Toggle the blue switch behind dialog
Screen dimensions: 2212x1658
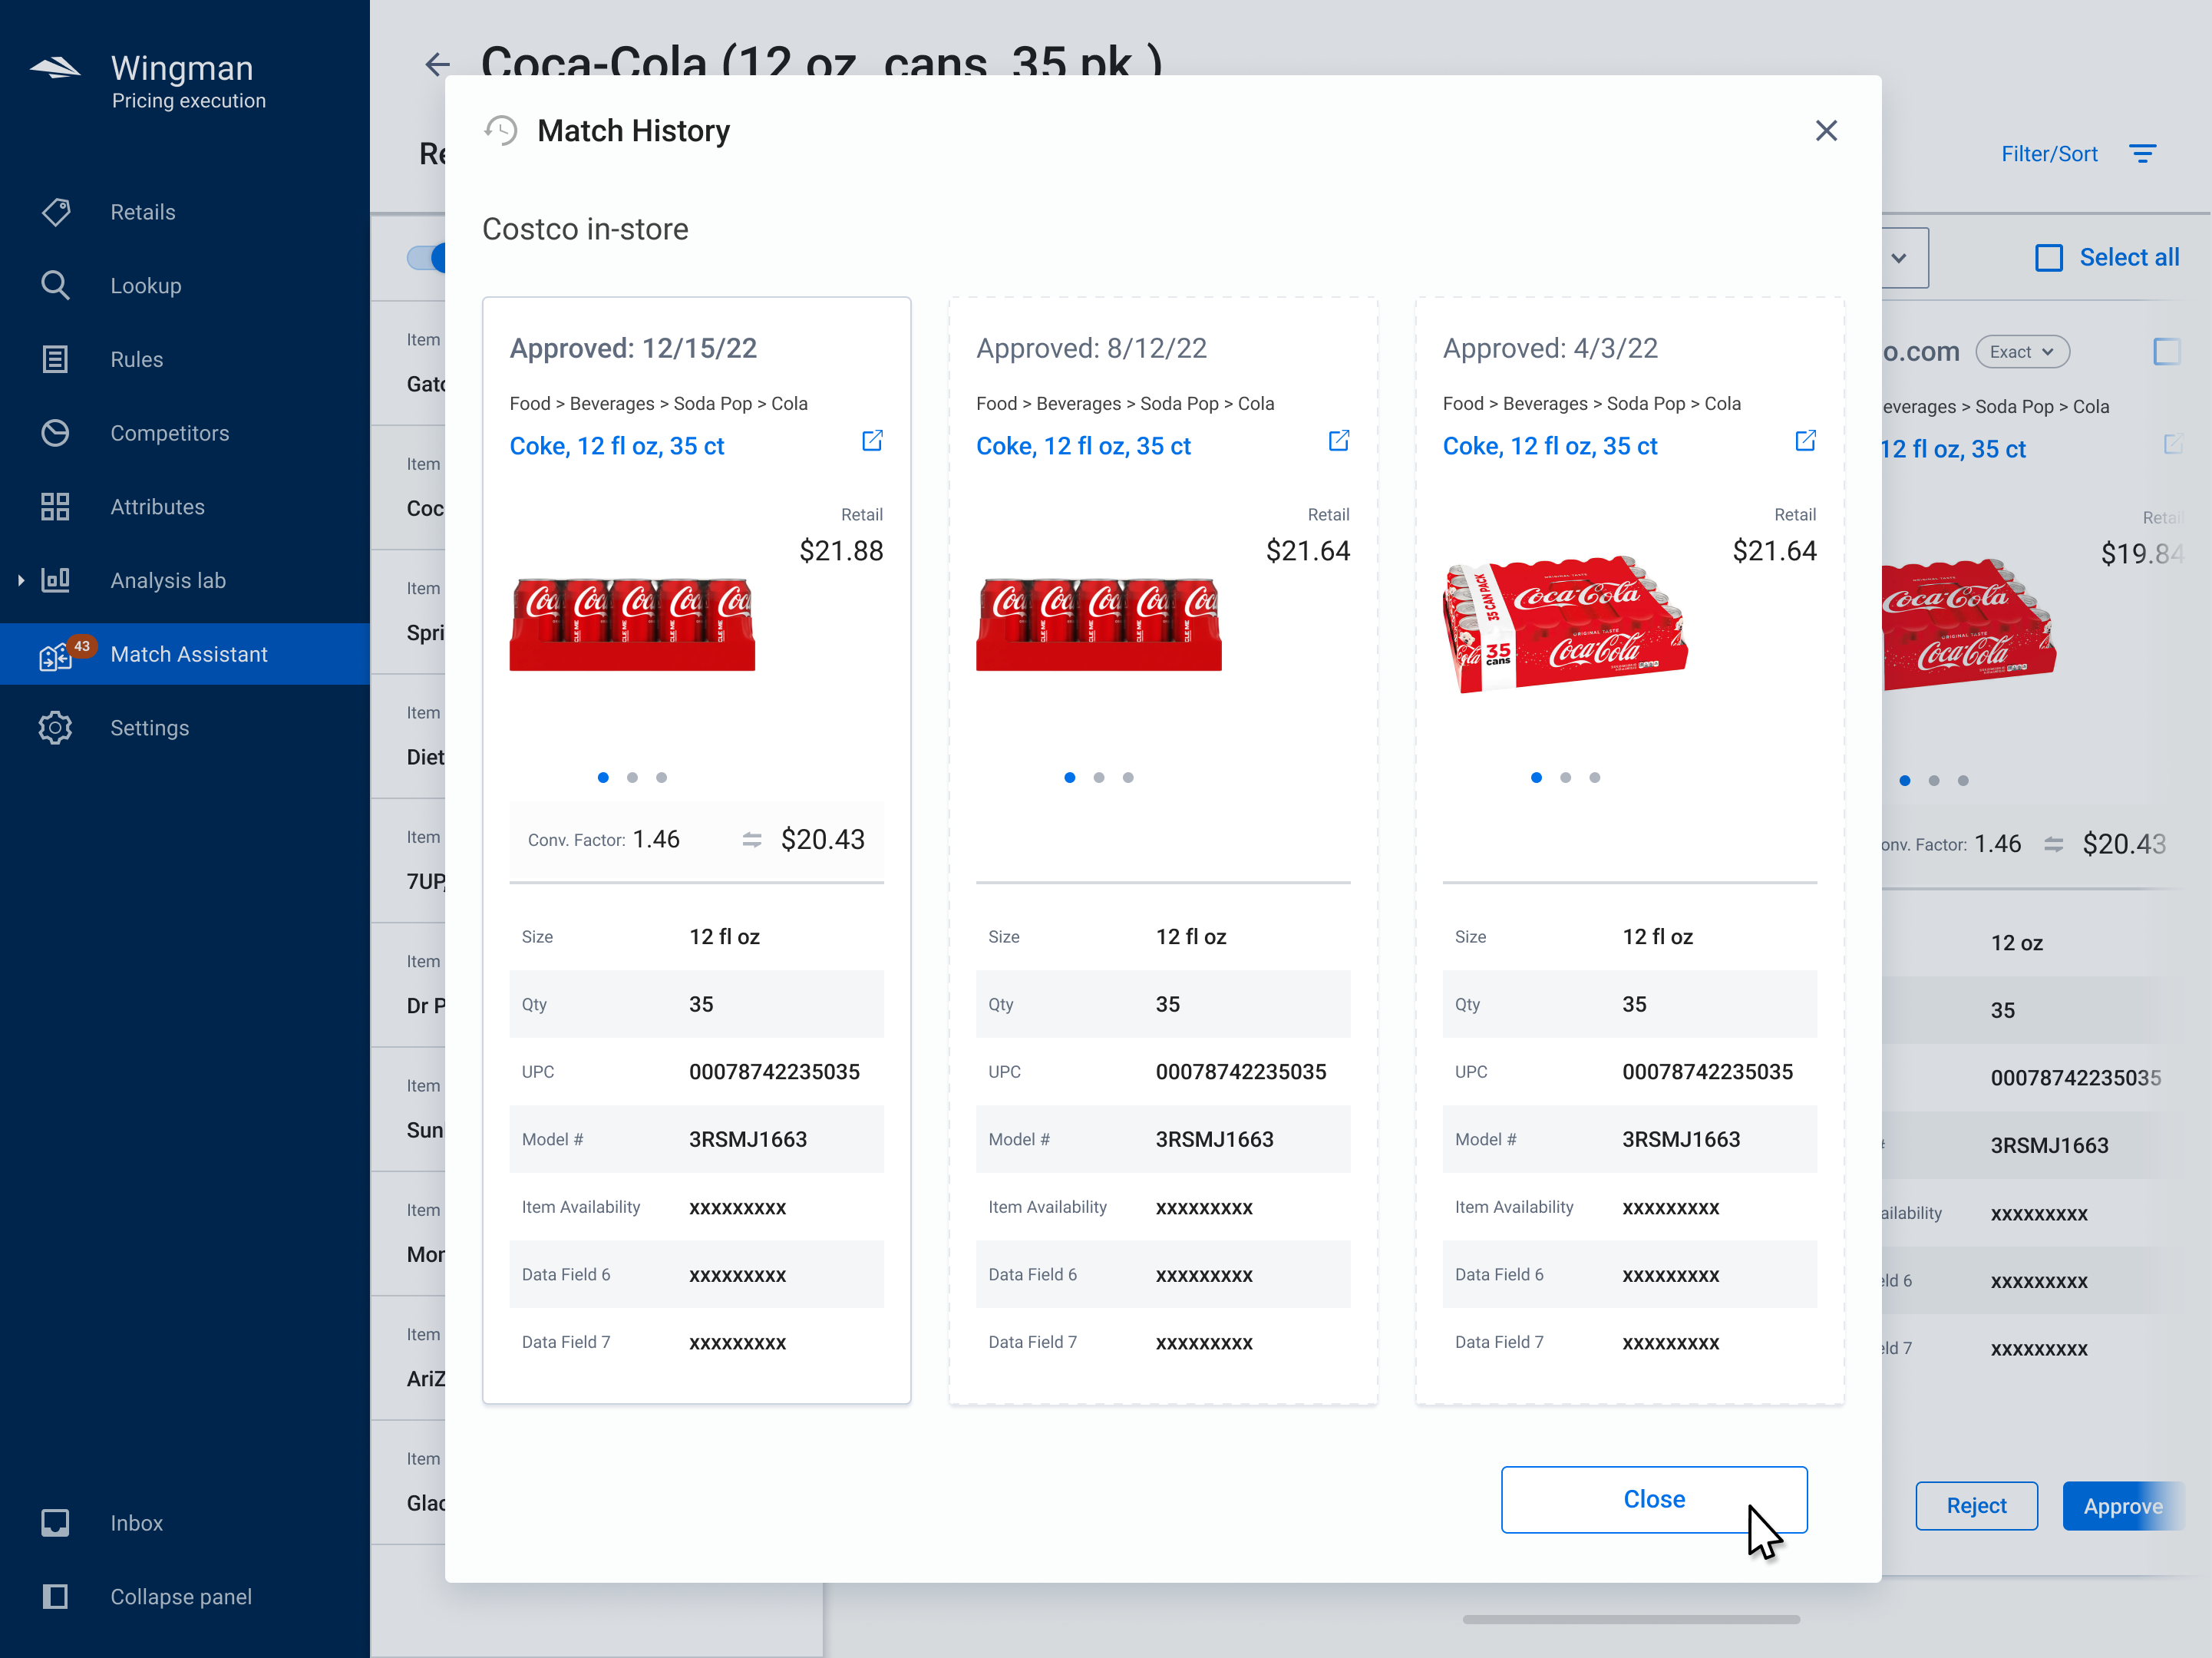pos(426,258)
